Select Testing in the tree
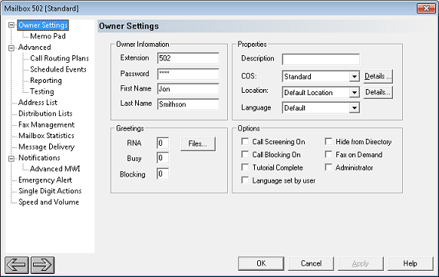The height and width of the screenshot is (277, 439). coord(42,91)
